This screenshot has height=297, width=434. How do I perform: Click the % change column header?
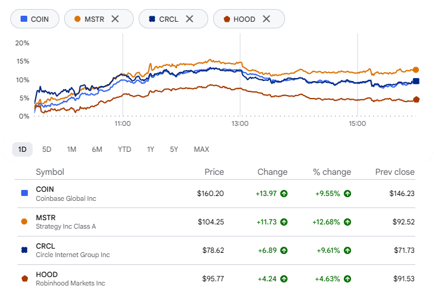(332, 172)
